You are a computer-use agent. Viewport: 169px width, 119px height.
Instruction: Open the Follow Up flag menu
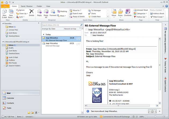[140, 17]
